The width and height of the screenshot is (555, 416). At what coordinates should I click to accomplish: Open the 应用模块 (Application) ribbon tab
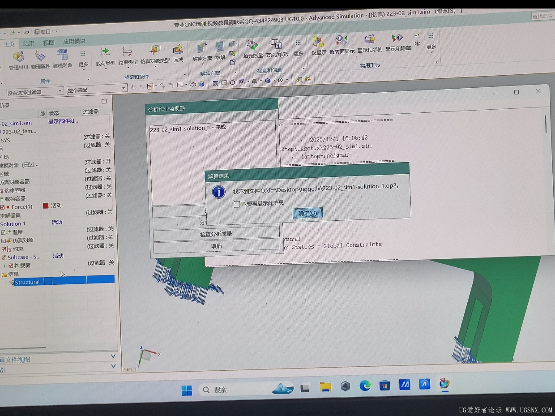74,42
